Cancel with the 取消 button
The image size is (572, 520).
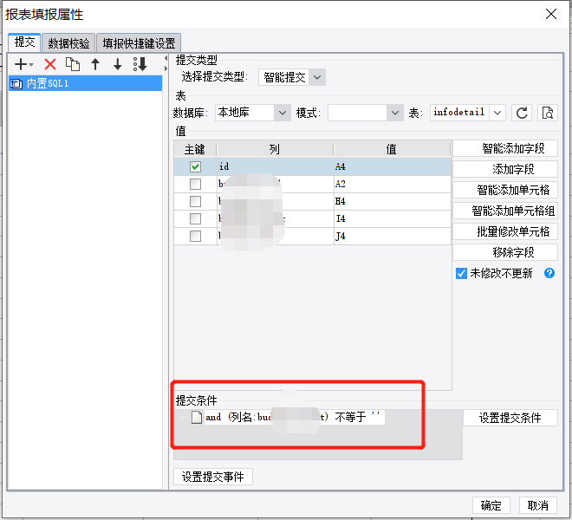537,505
